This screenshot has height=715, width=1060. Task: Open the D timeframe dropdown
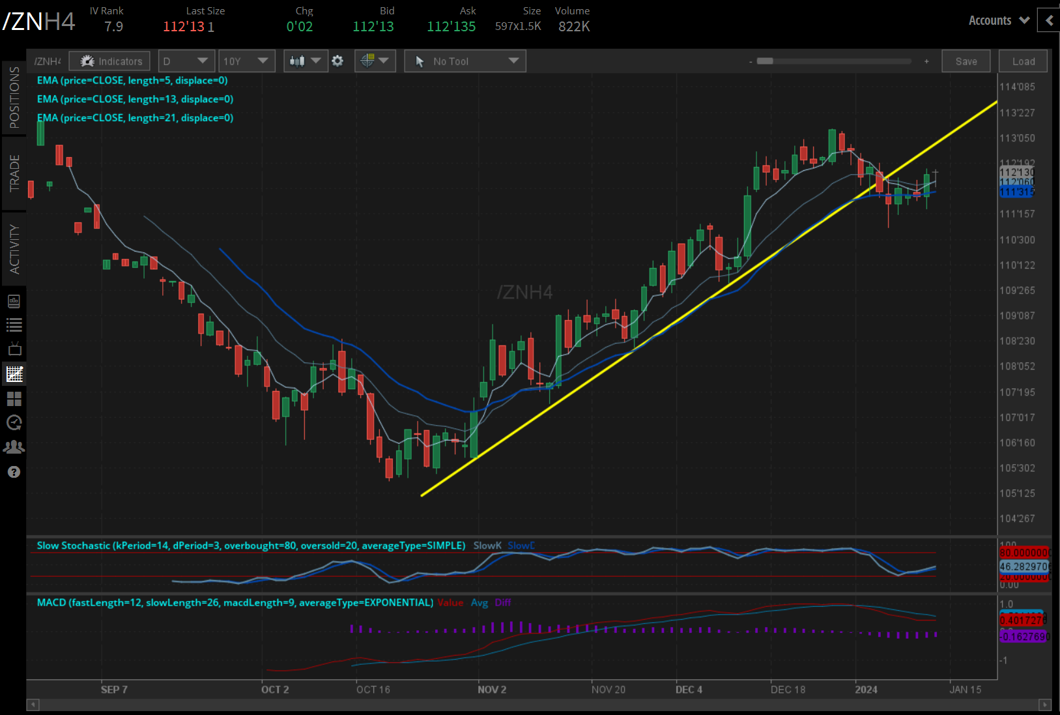(186, 61)
